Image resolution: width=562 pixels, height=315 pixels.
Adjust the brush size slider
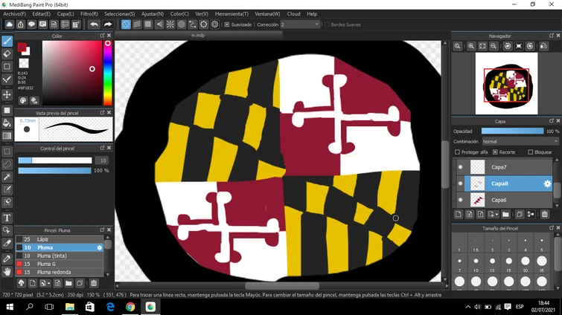coord(55,160)
